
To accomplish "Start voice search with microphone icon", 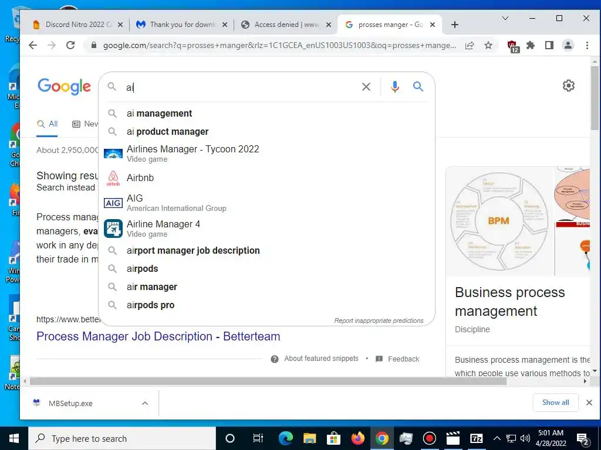I will 395,87.
